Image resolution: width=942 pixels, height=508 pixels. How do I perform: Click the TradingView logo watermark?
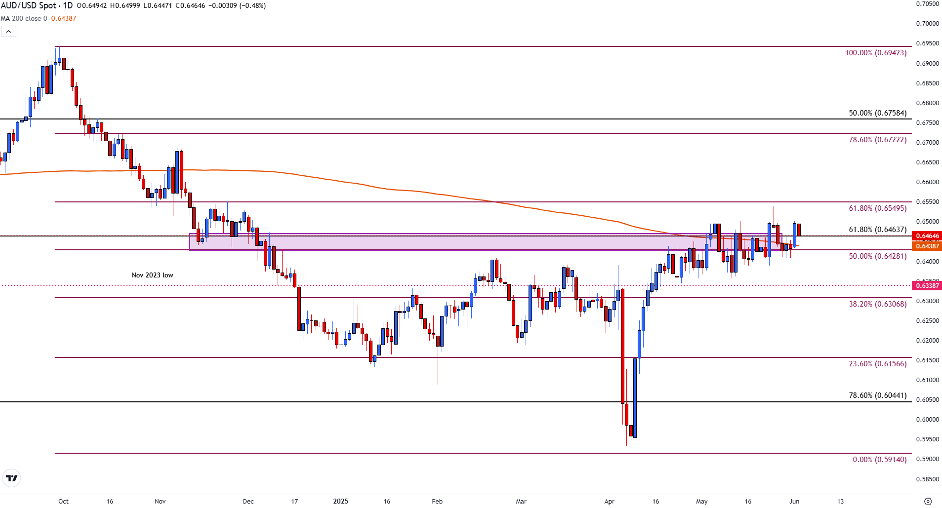[x=11, y=478]
